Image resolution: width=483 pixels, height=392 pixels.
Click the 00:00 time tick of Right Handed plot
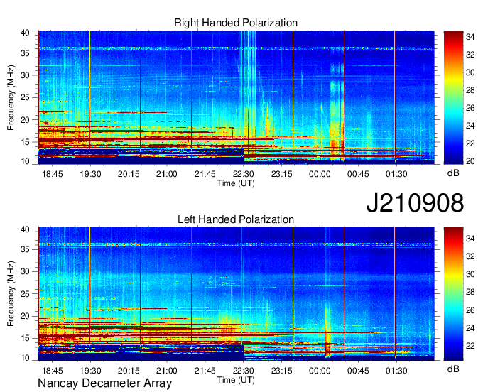(x=320, y=174)
